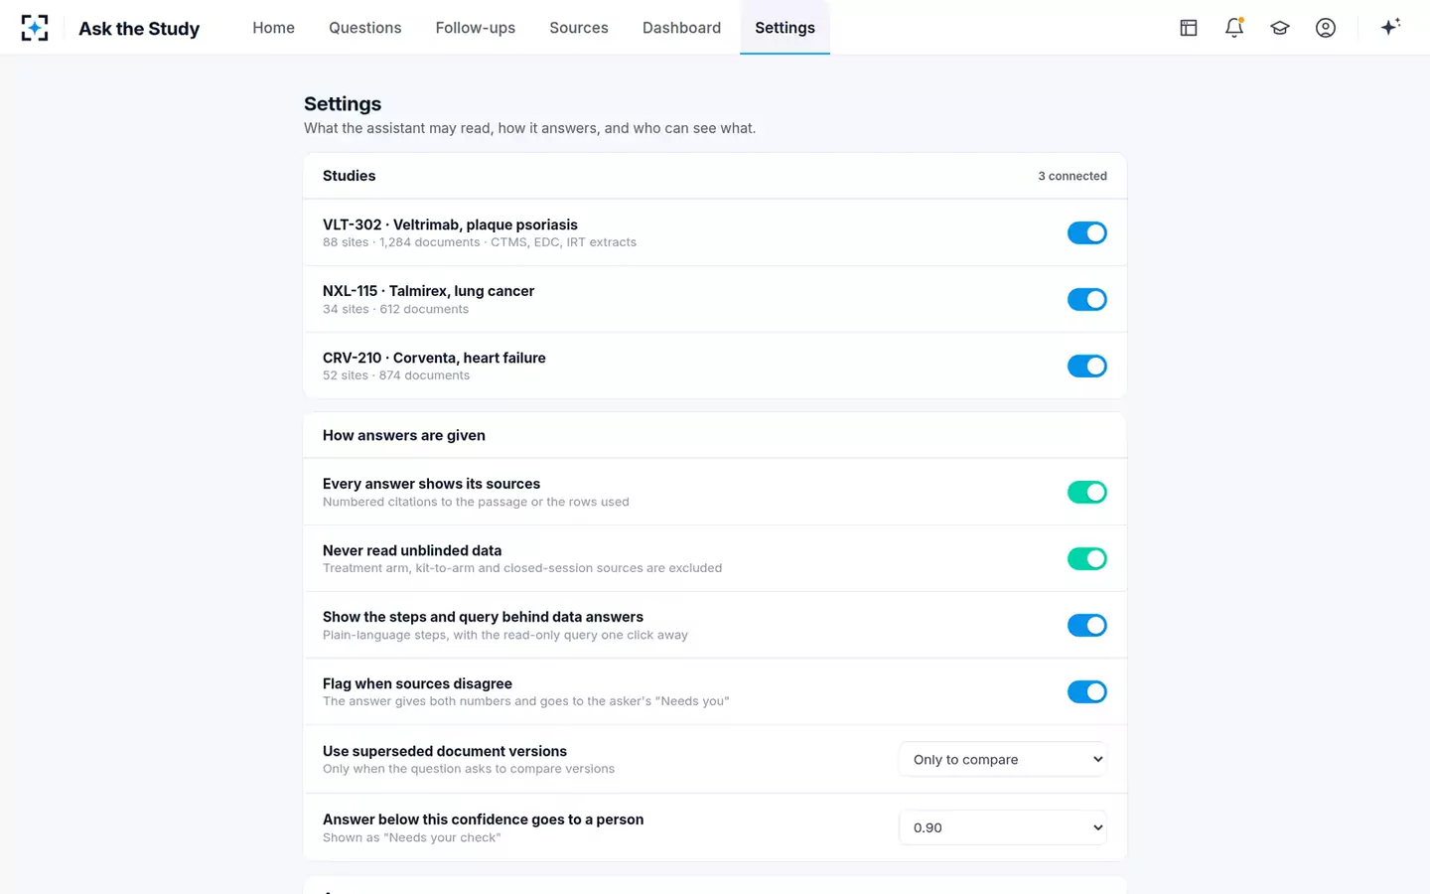
Task: Click the Numbered citations description text
Action: point(476,502)
